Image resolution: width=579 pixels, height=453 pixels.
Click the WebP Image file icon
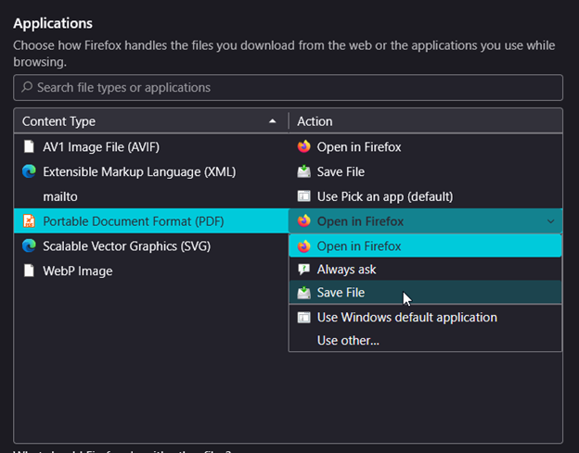click(29, 271)
